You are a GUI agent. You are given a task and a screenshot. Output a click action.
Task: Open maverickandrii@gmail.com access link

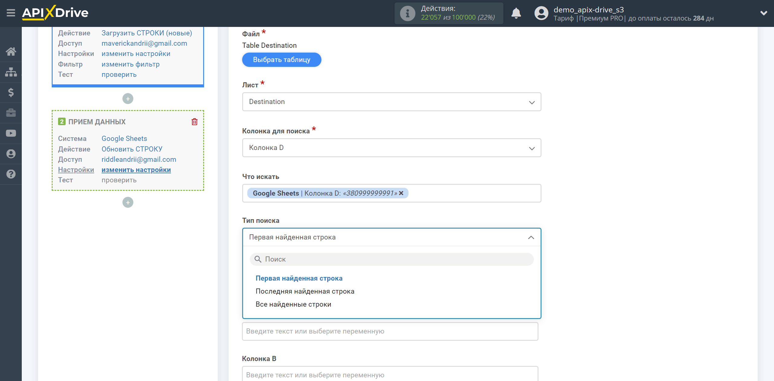[144, 43]
